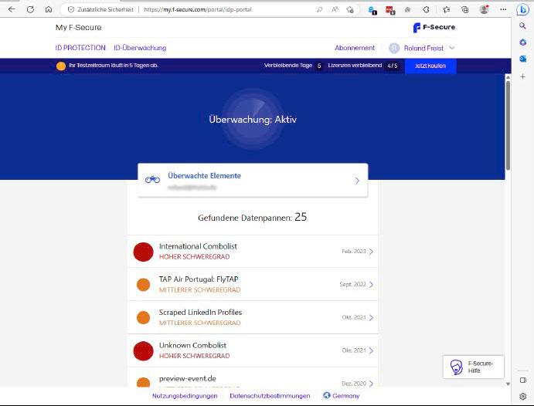The width and height of the screenshot is (534, 406).
Task: Click the red extension icon in toolbar
Action: (x=390, y=10)
